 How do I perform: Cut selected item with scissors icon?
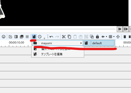coord(64,37)
